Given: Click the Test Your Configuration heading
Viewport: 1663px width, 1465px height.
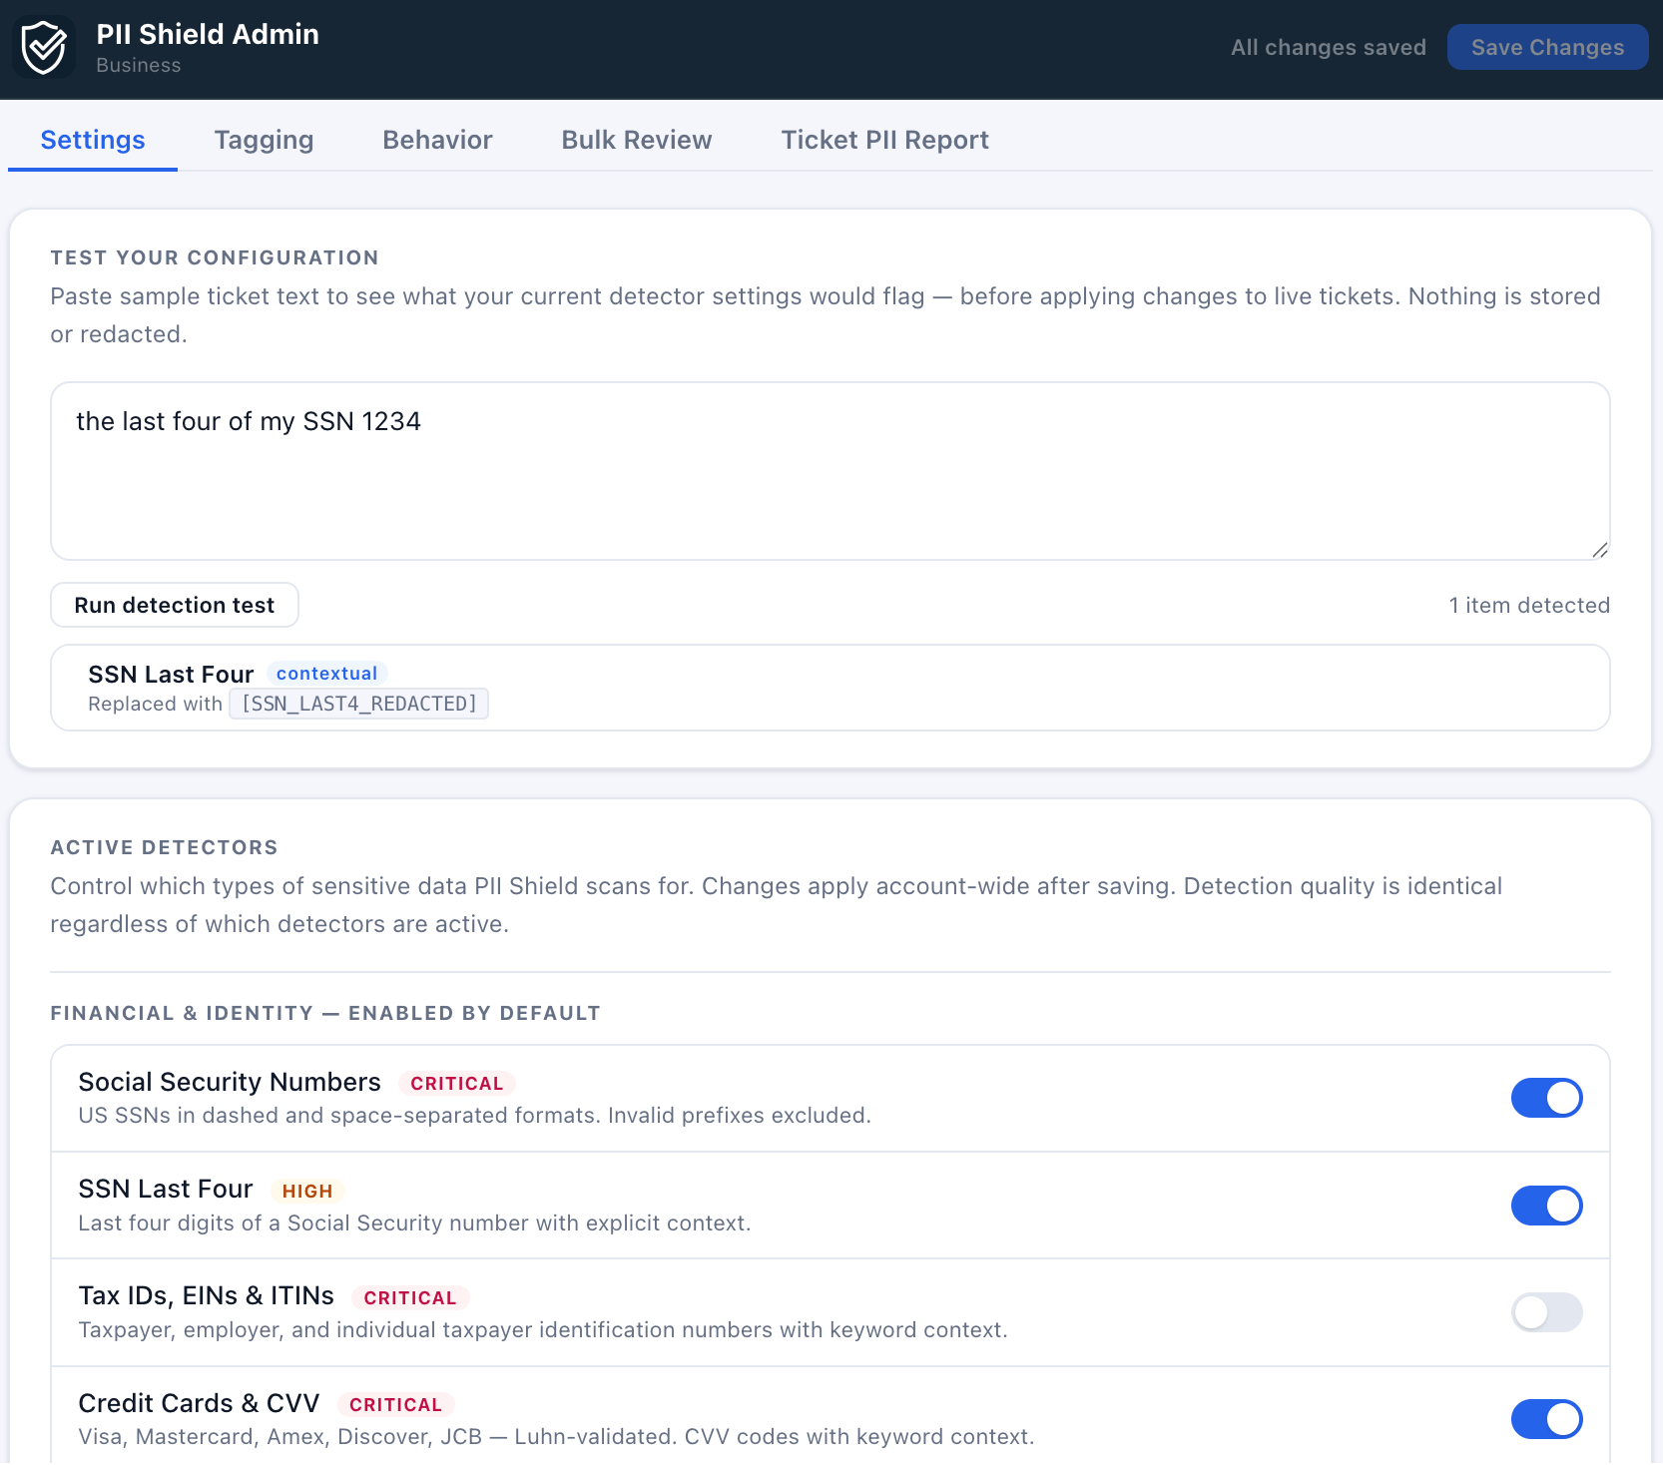Looking at the screenshot, I should coord(215,257).
